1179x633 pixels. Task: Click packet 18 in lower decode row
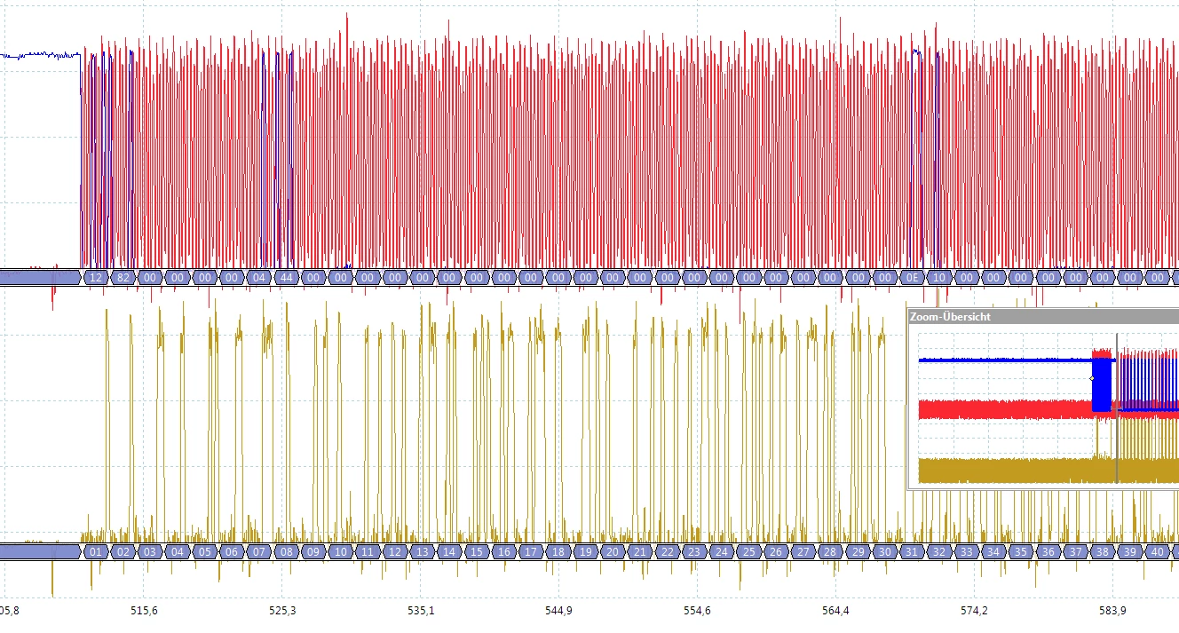pos(558,551)
